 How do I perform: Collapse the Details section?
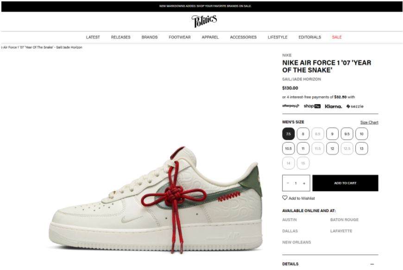coord(372,264)
